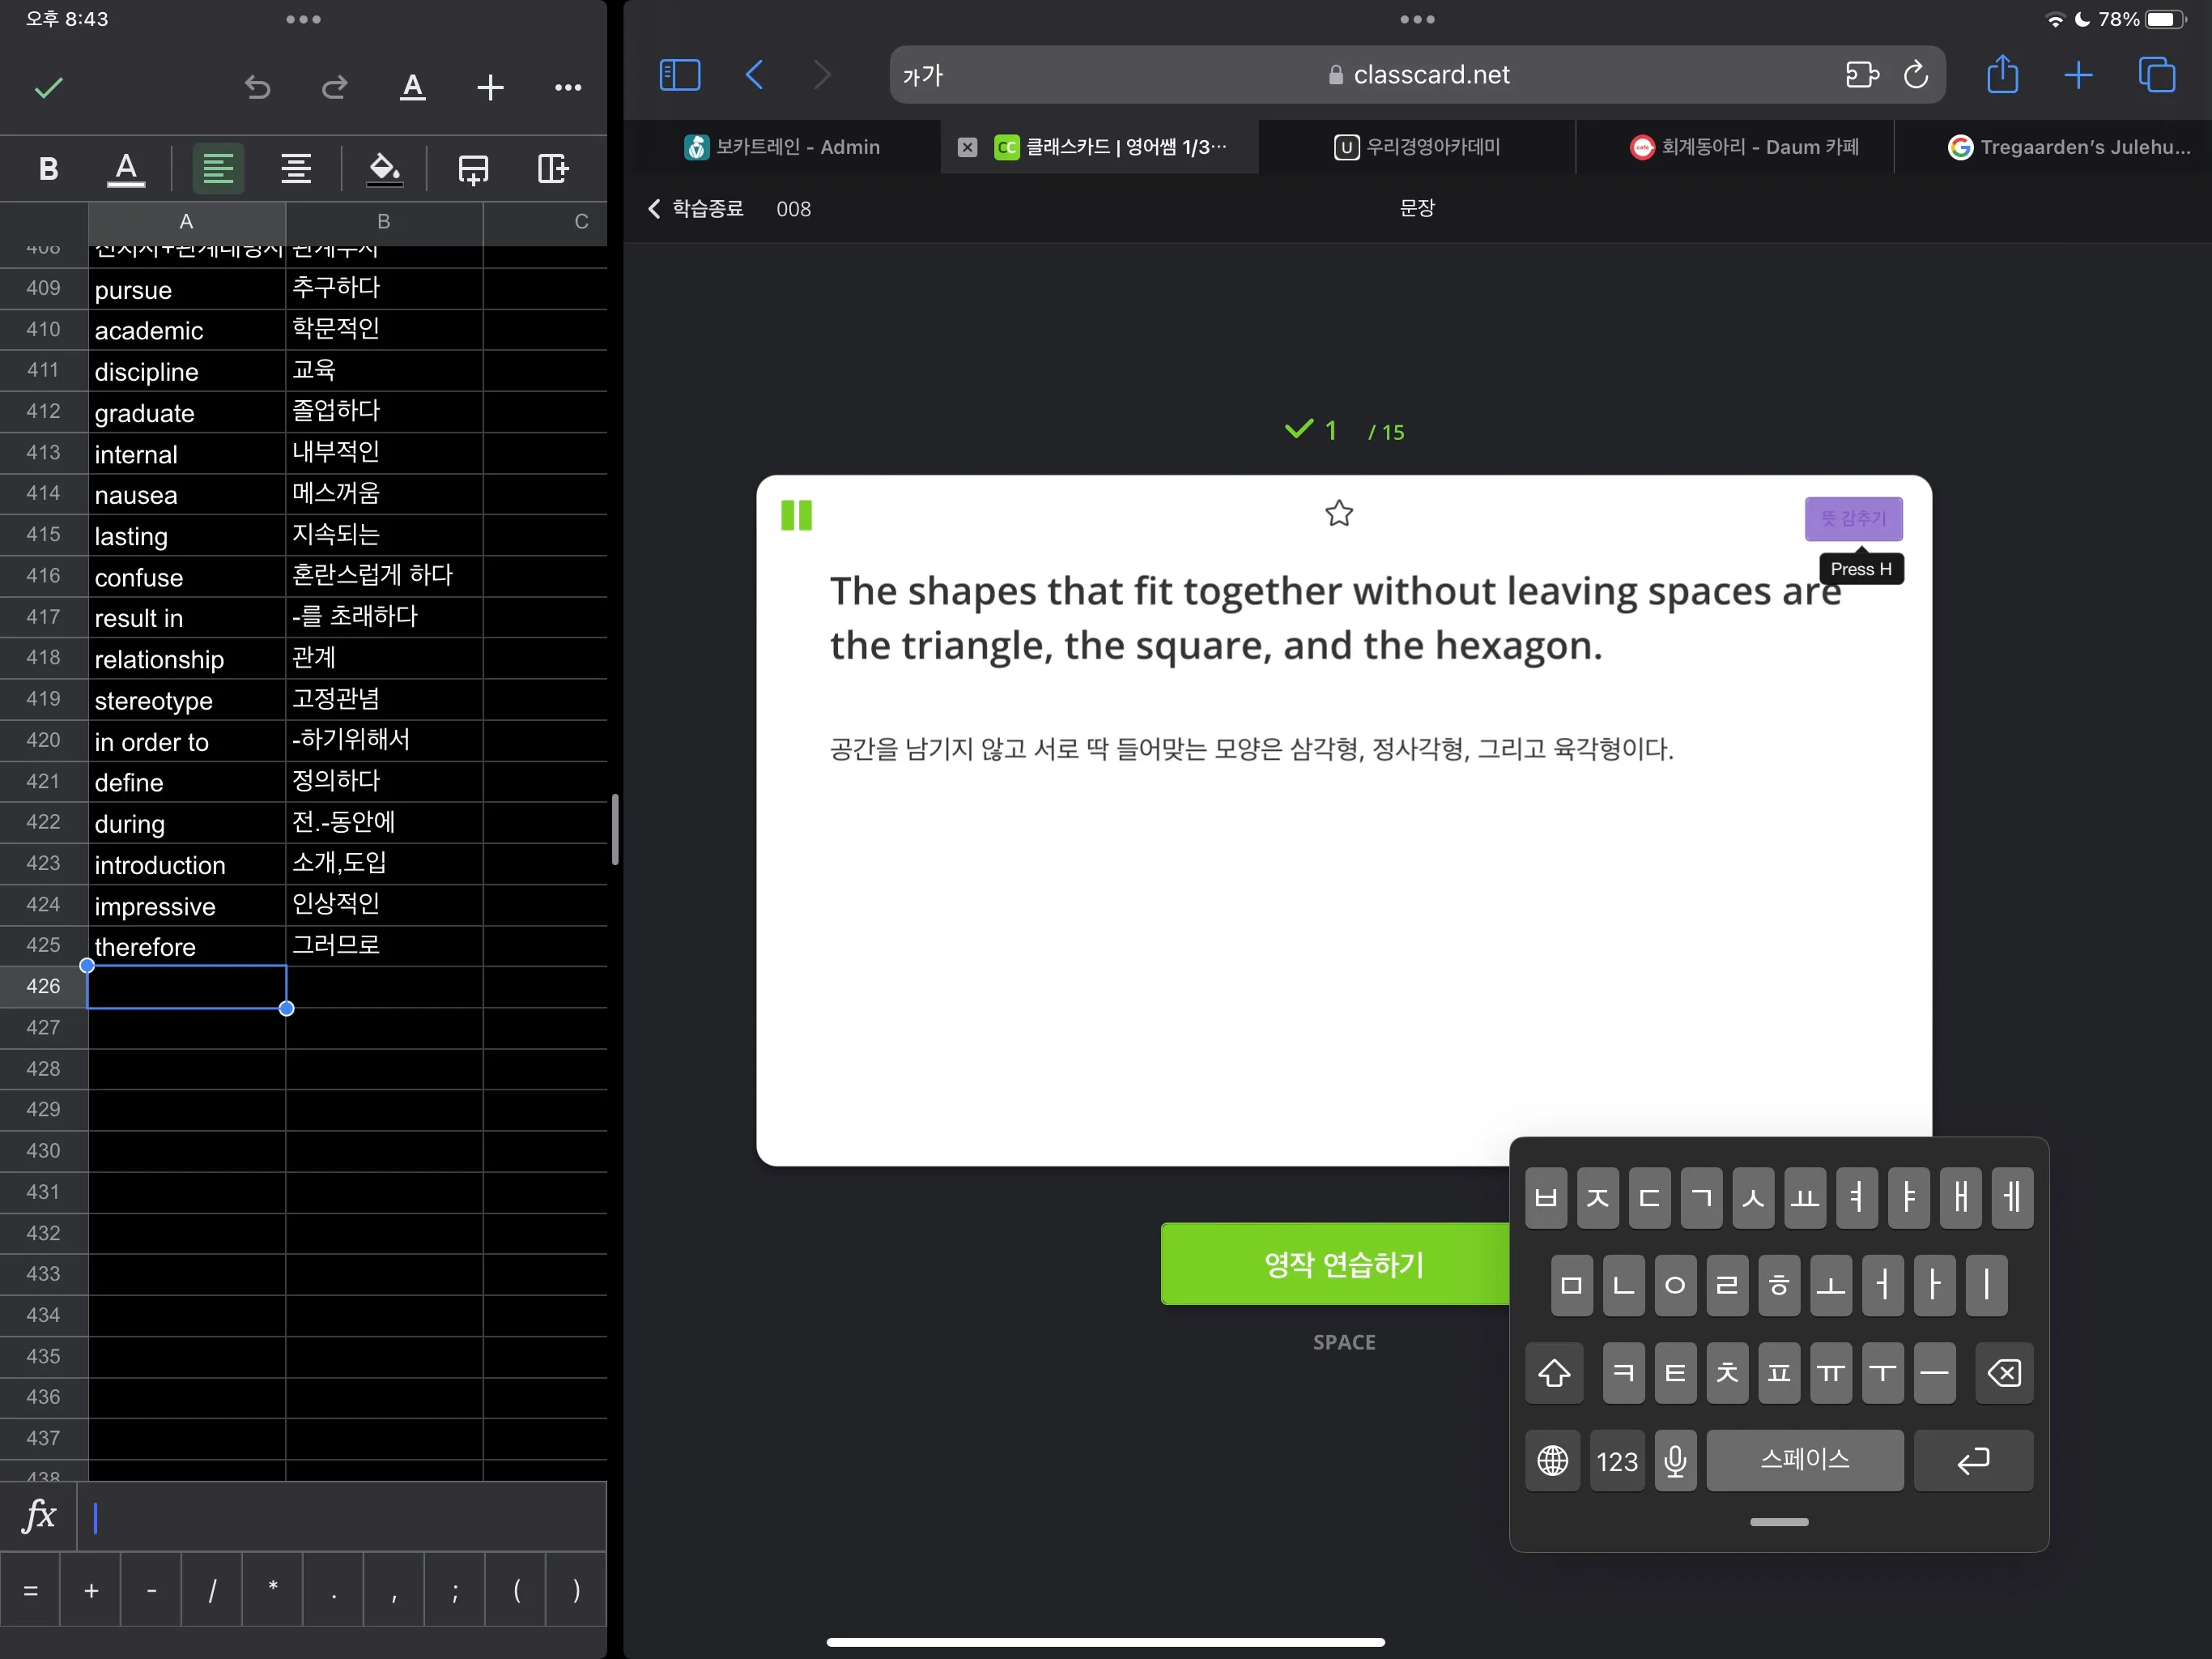Tap the formula input field
Screen dimensions: 2212x1659
click(x=340, y=1517)
